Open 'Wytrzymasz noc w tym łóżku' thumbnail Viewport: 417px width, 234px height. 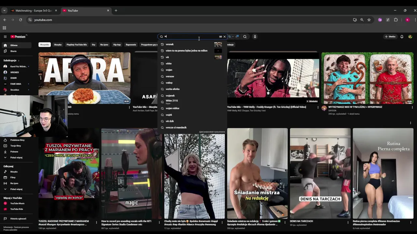367,78
